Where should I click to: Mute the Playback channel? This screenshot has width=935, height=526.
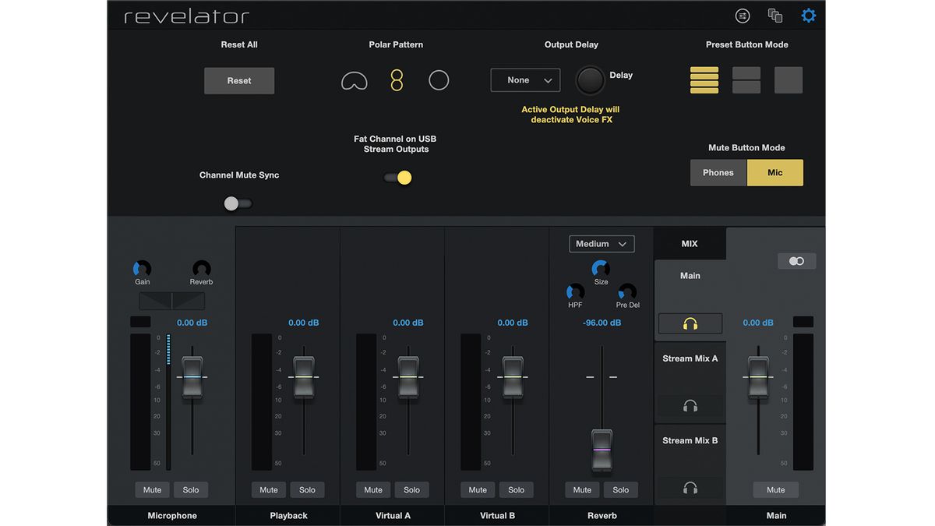[x=269, y=490]
